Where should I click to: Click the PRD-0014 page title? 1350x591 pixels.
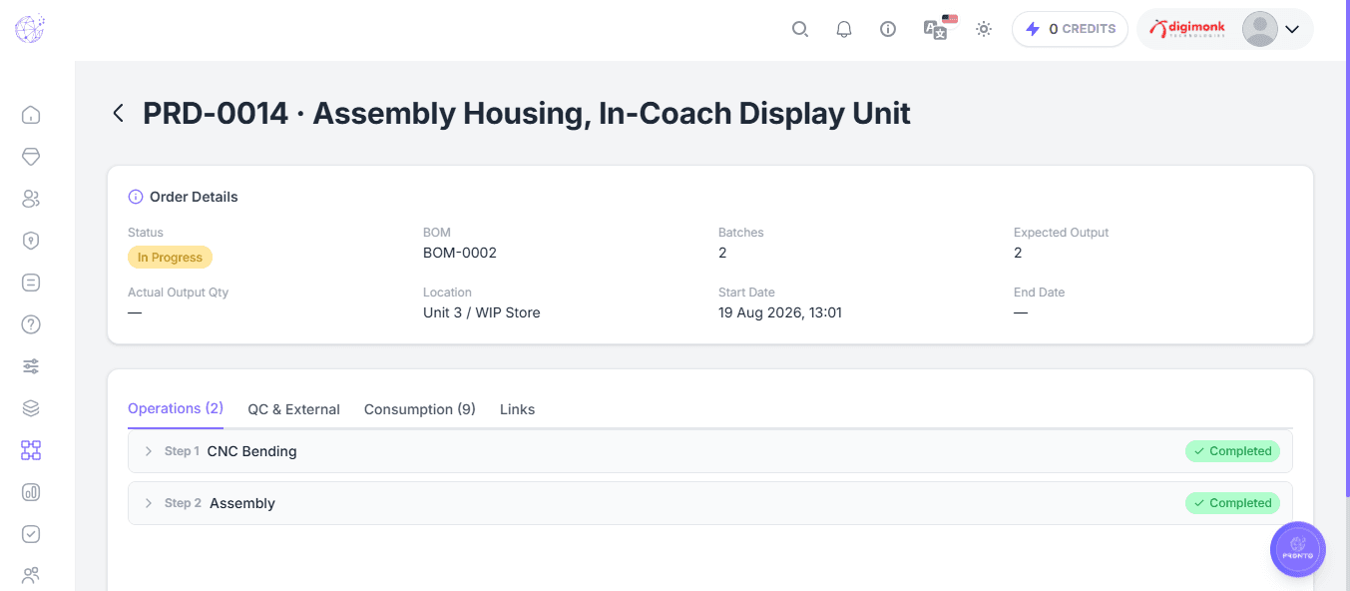click(x=527, y=113)
